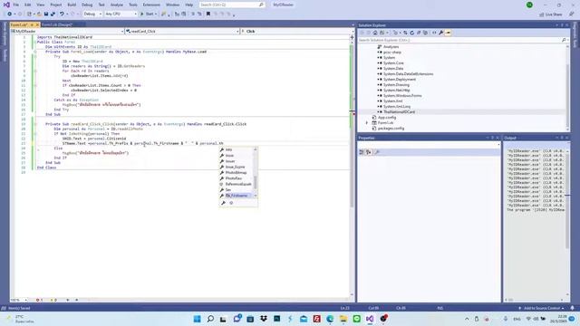Screen dimensions: 580x326
Task: Click the Home icon in Solution Explorer toolbar
Action: point(375,33)
